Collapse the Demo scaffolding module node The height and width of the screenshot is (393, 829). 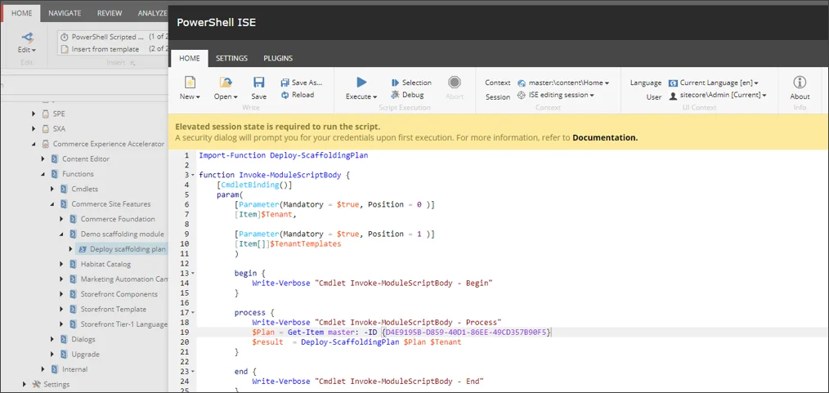point(61,234)
